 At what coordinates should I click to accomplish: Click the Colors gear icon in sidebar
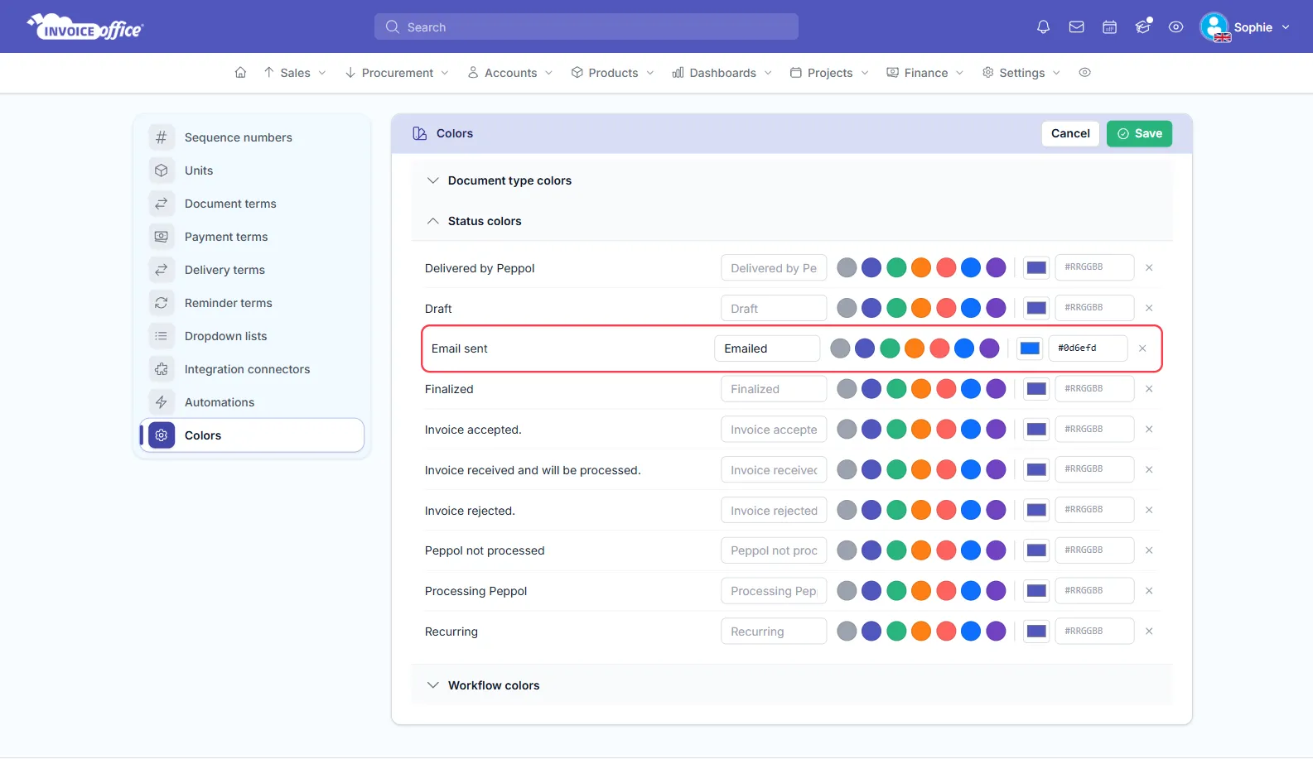point(162,435)
